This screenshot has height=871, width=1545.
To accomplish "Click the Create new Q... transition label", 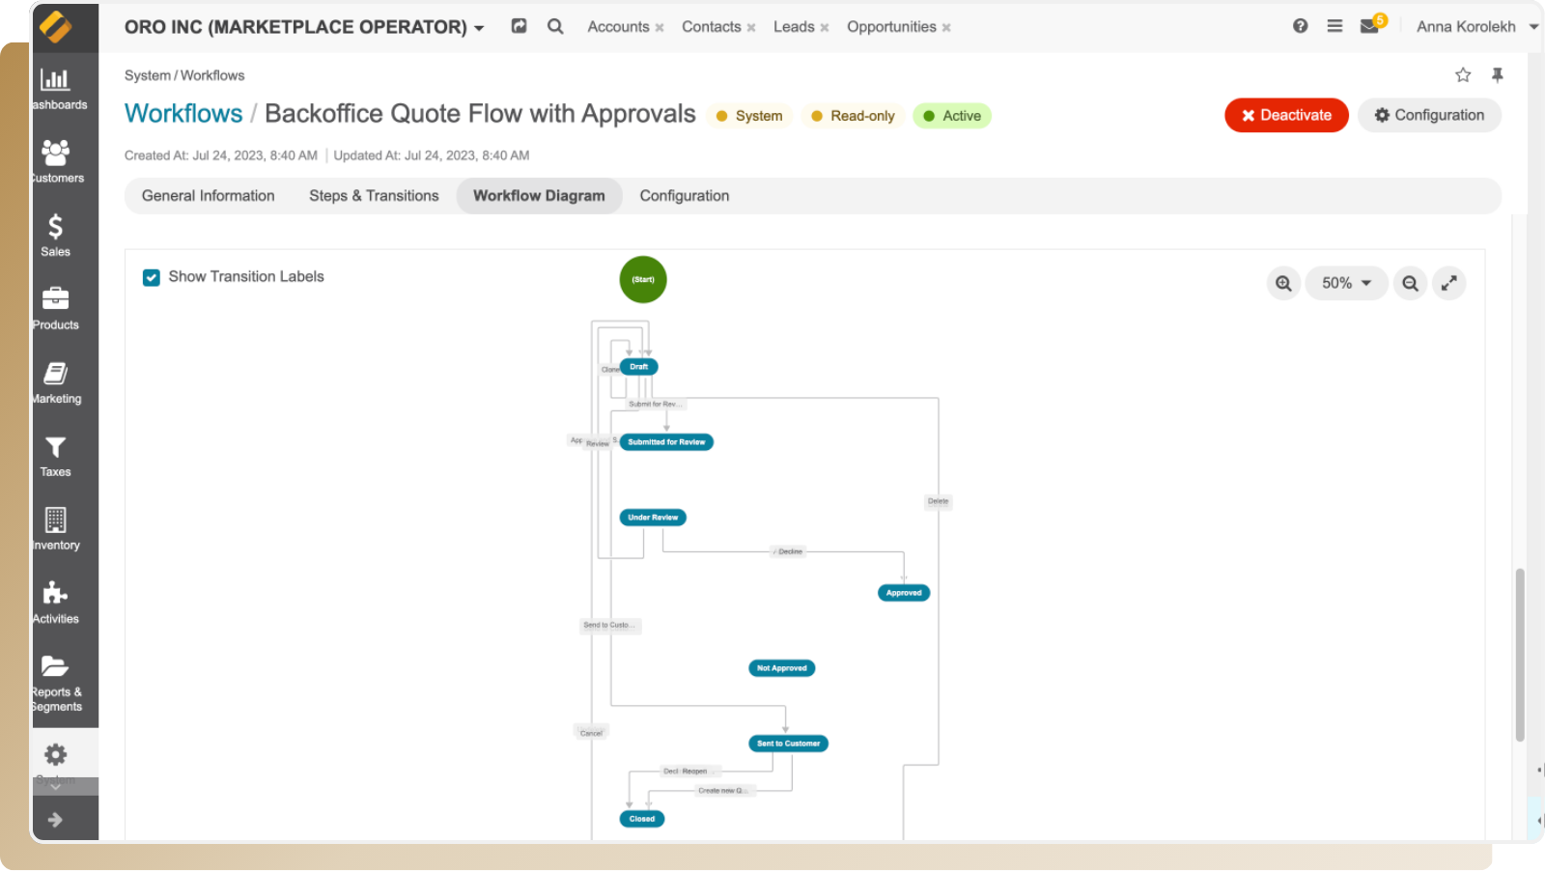I will tap(723, 790).
